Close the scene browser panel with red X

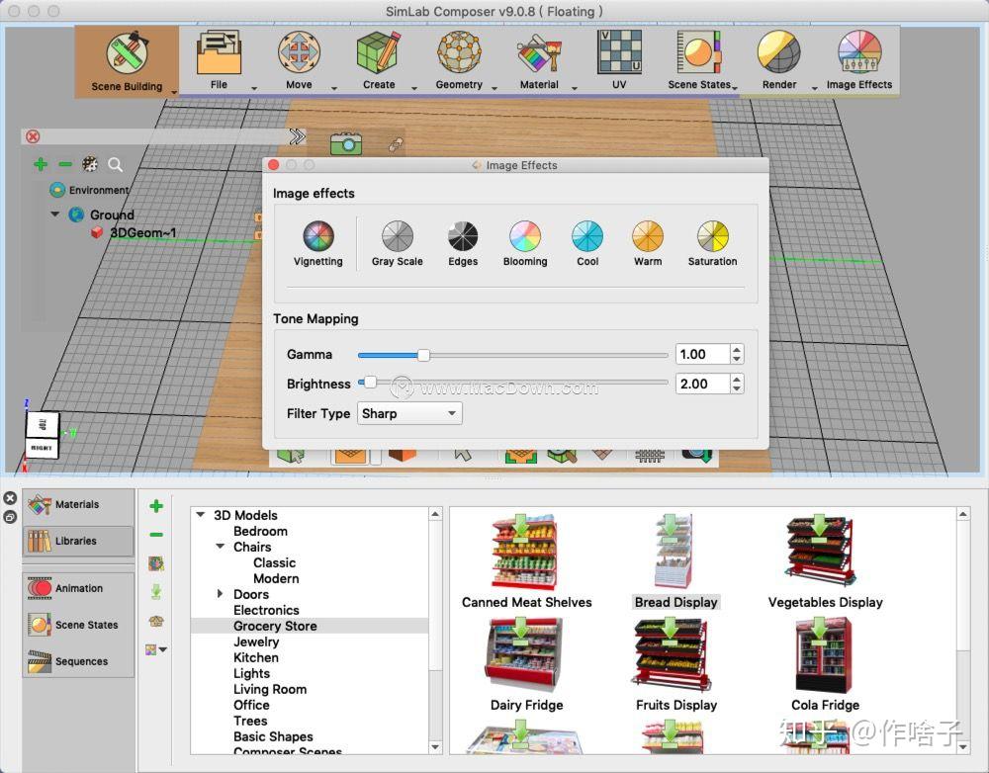[33, 136]
